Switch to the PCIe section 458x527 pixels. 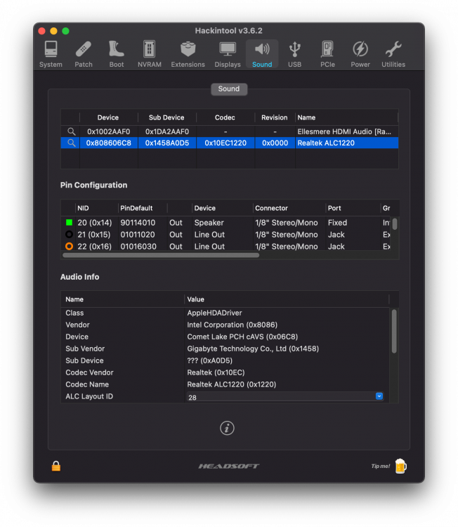point(327,54)
